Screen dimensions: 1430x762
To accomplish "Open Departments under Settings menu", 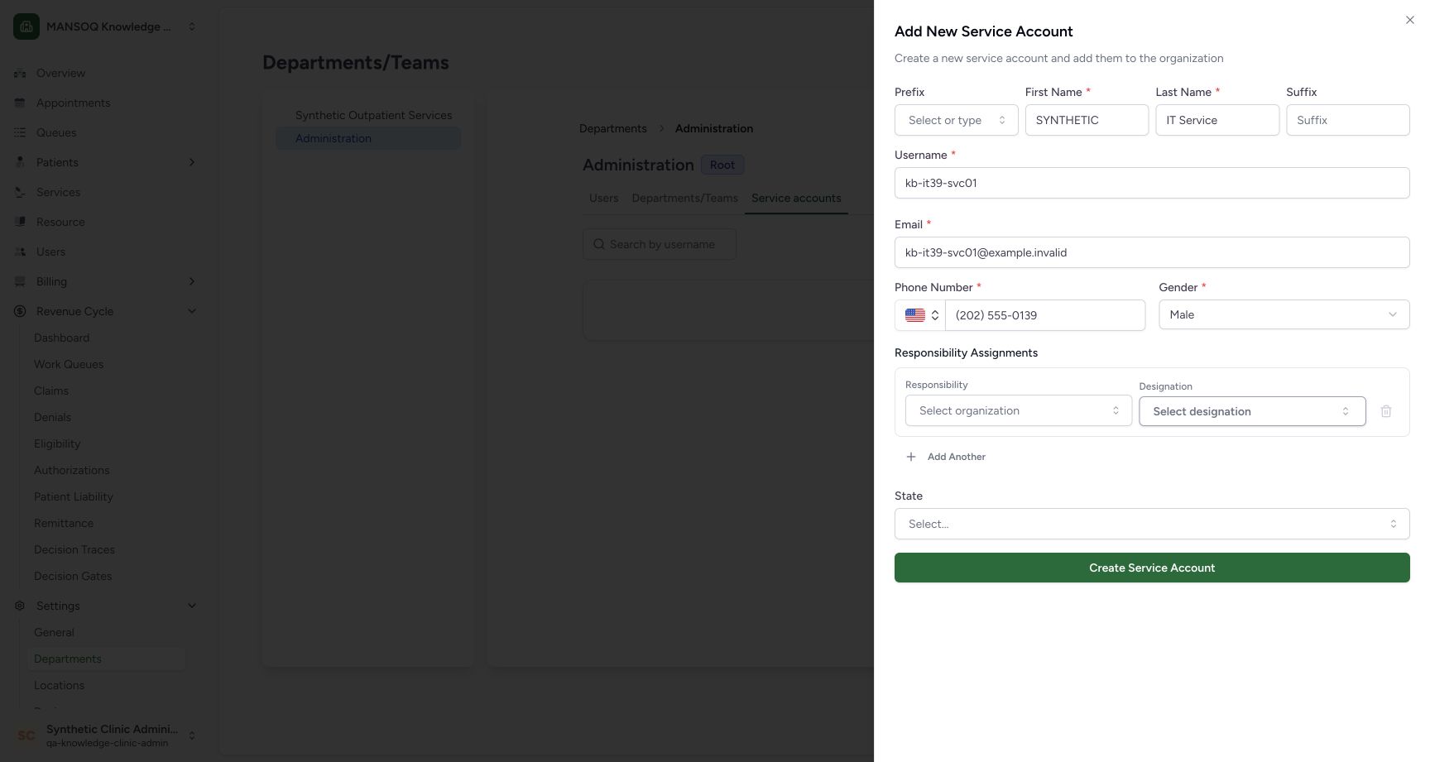I will coord(106,659).
